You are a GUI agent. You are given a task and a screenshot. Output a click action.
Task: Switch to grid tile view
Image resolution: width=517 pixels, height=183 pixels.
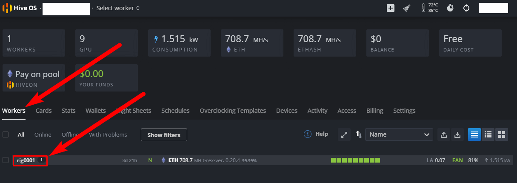coord(502,134)
